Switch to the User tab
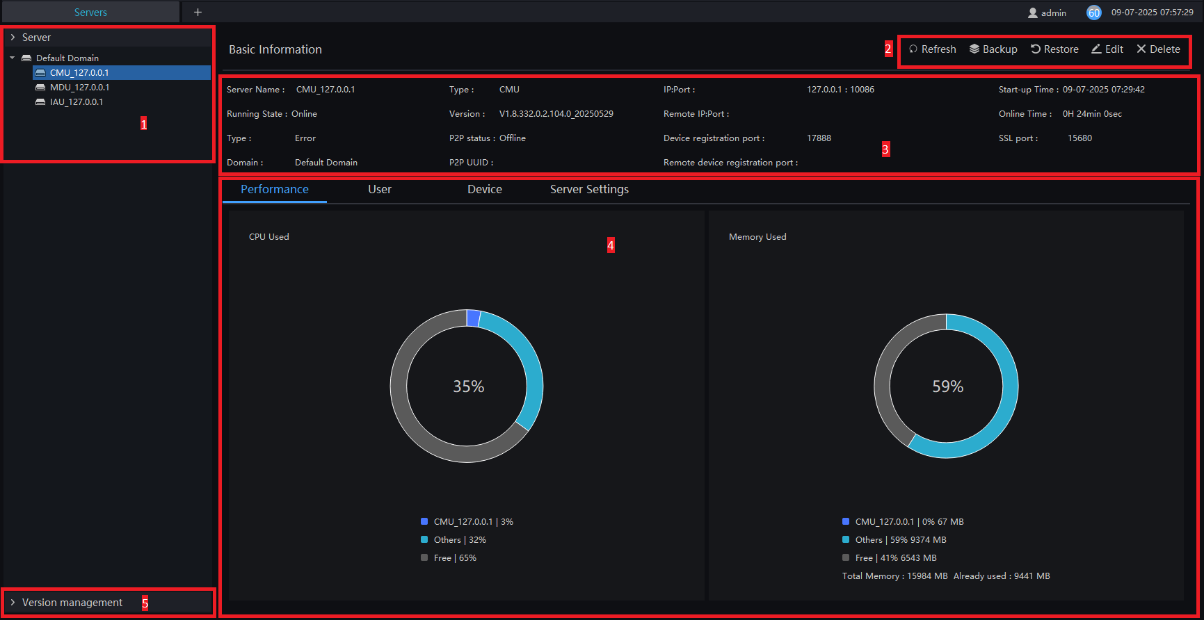The width and height of the screenshot is (1204, 620). pos(380,190)
